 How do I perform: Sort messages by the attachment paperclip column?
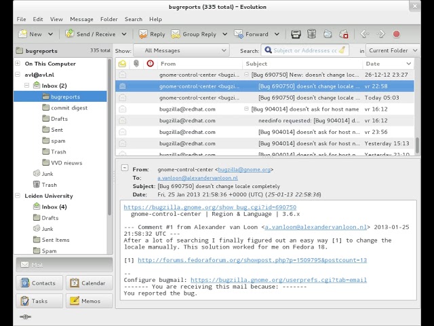pos(136,64)
